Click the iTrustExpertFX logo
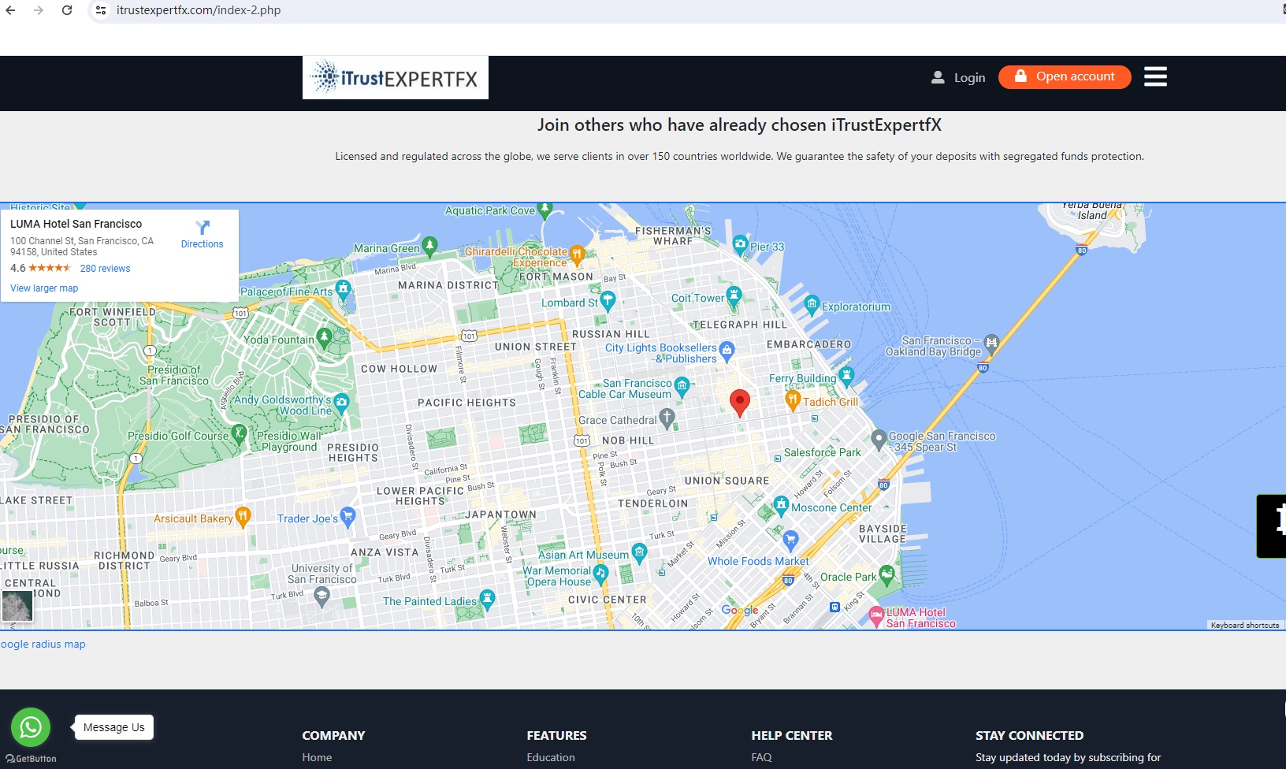The image size is (1286, 769). click(x=396, y=77)
